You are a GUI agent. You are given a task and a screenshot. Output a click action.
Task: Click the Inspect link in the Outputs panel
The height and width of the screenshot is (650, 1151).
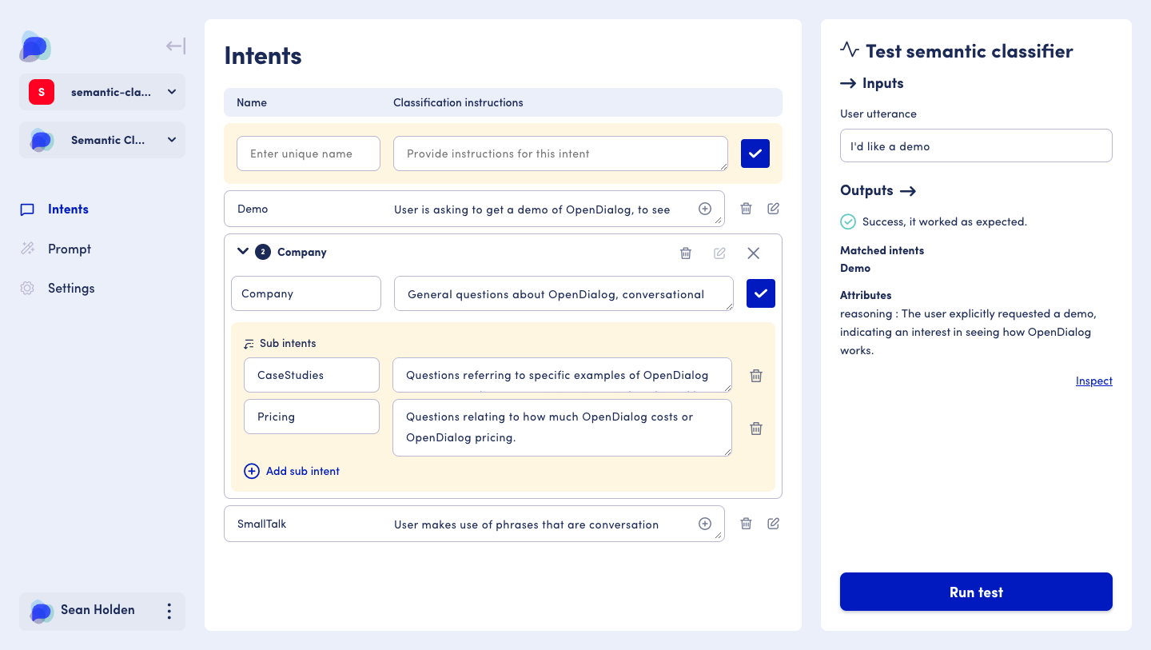pos(1093,381)
